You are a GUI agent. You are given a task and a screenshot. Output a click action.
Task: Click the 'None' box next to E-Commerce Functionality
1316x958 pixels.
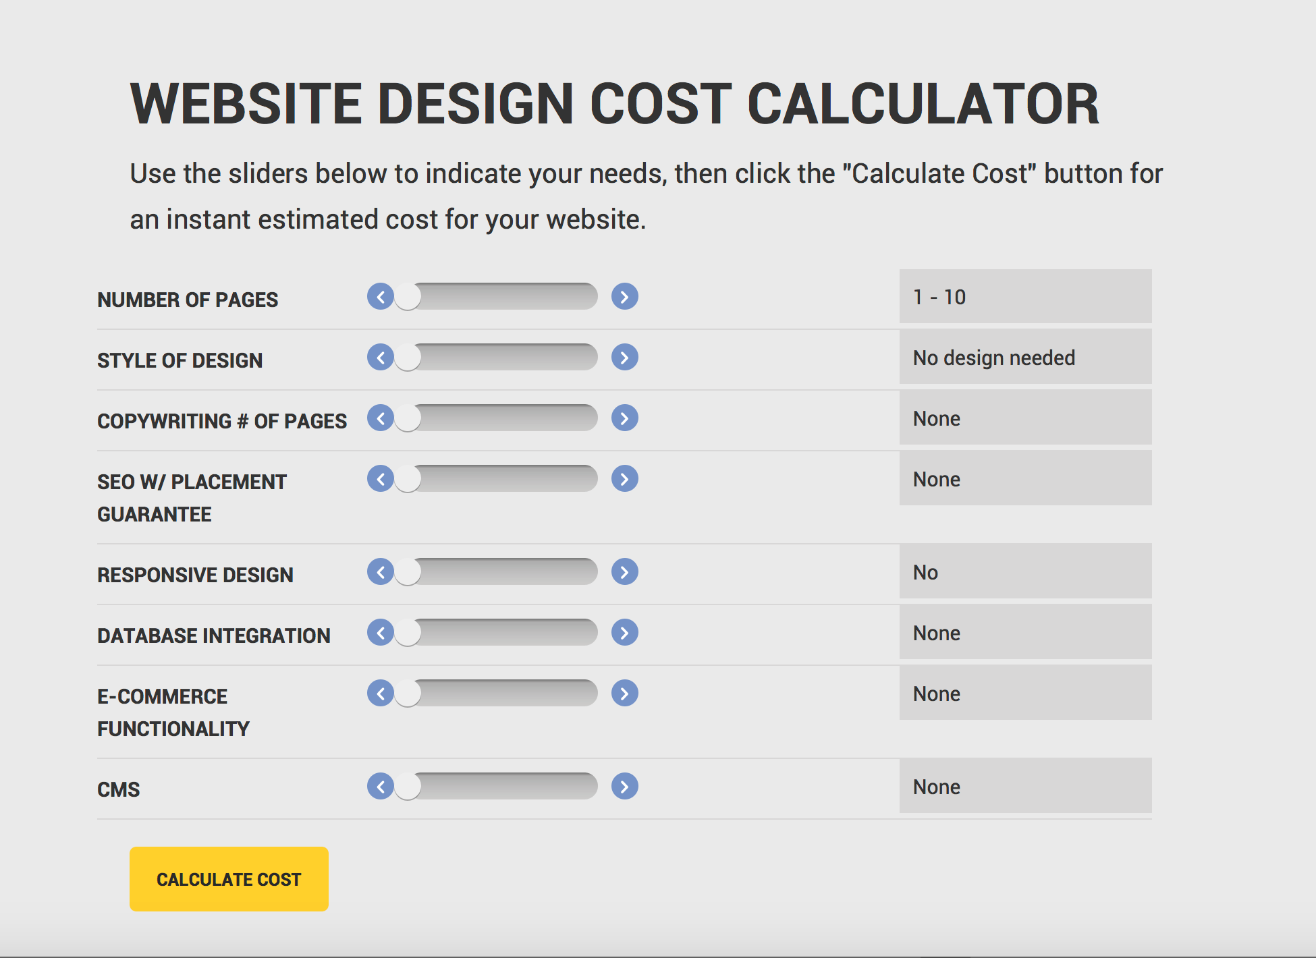pyautogui.click(x=1024, y=693)
